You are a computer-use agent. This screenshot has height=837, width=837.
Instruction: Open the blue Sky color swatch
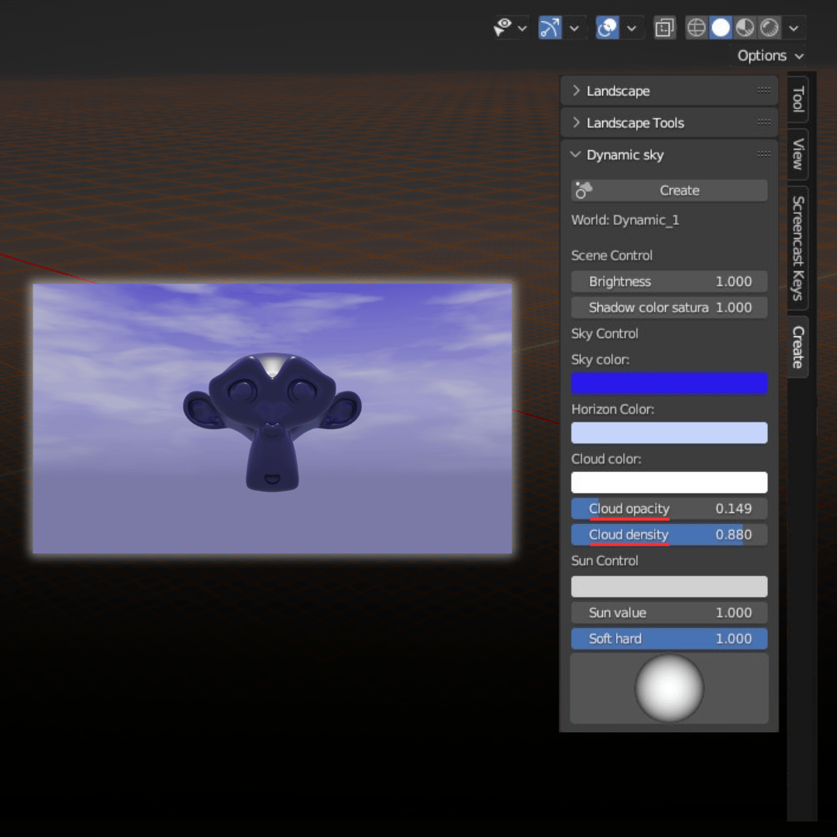pos(670,384)
